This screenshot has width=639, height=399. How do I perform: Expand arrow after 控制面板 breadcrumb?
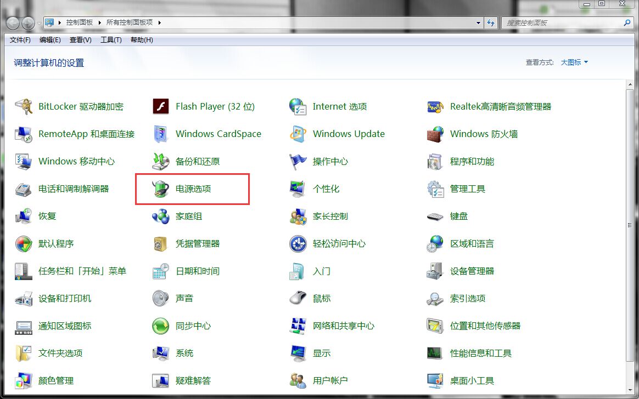click(99, 22)
